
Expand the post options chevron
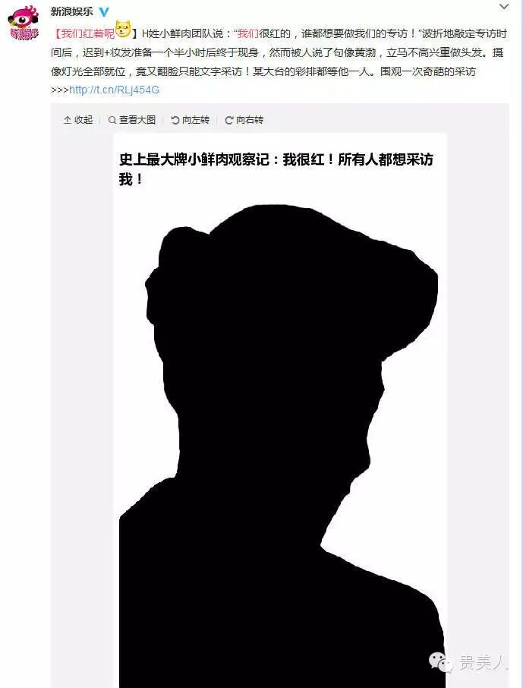(504, 7)
